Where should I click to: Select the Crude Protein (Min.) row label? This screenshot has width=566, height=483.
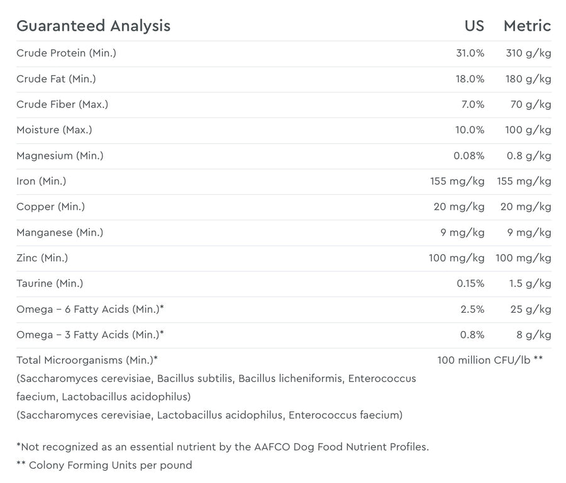coord(66,53)
